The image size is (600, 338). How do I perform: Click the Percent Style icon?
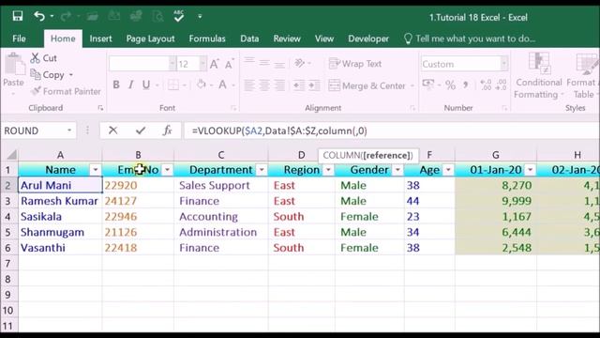(450, 84)
